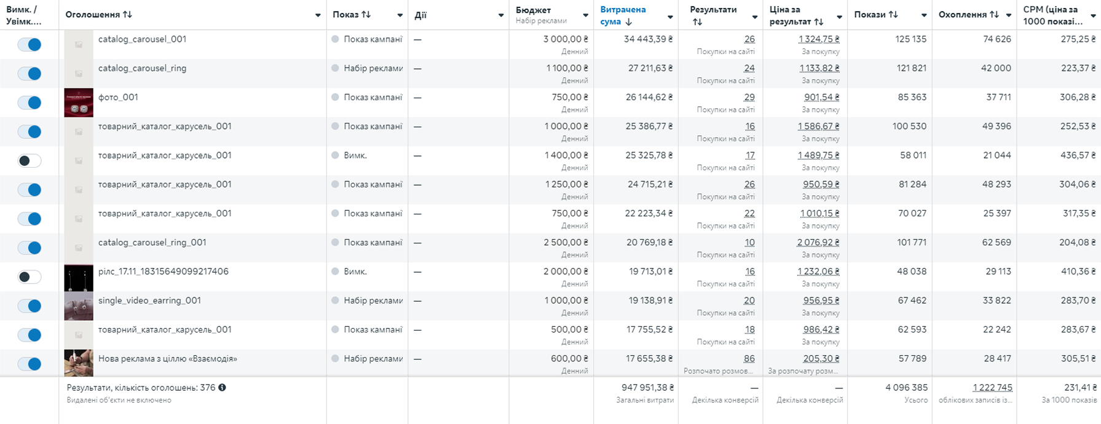Click info icon beside ad count 376
This screenshot has height=424, width=1101.
tap(222, 388)
